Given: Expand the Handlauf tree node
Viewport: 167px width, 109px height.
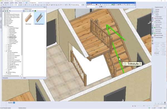Looking at the screenshot, I should tap(5, 69).
